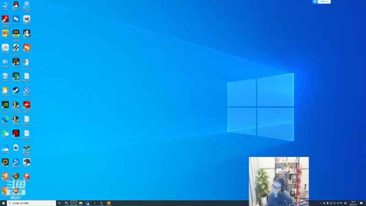The height and width of the screenshot is (206, 366).
Task: Launch the black icon with gold C
Action: click(x=16, y=62)
